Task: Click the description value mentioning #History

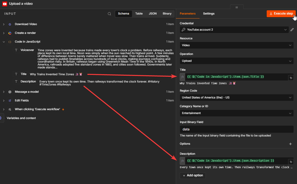Action: (99, 83)
